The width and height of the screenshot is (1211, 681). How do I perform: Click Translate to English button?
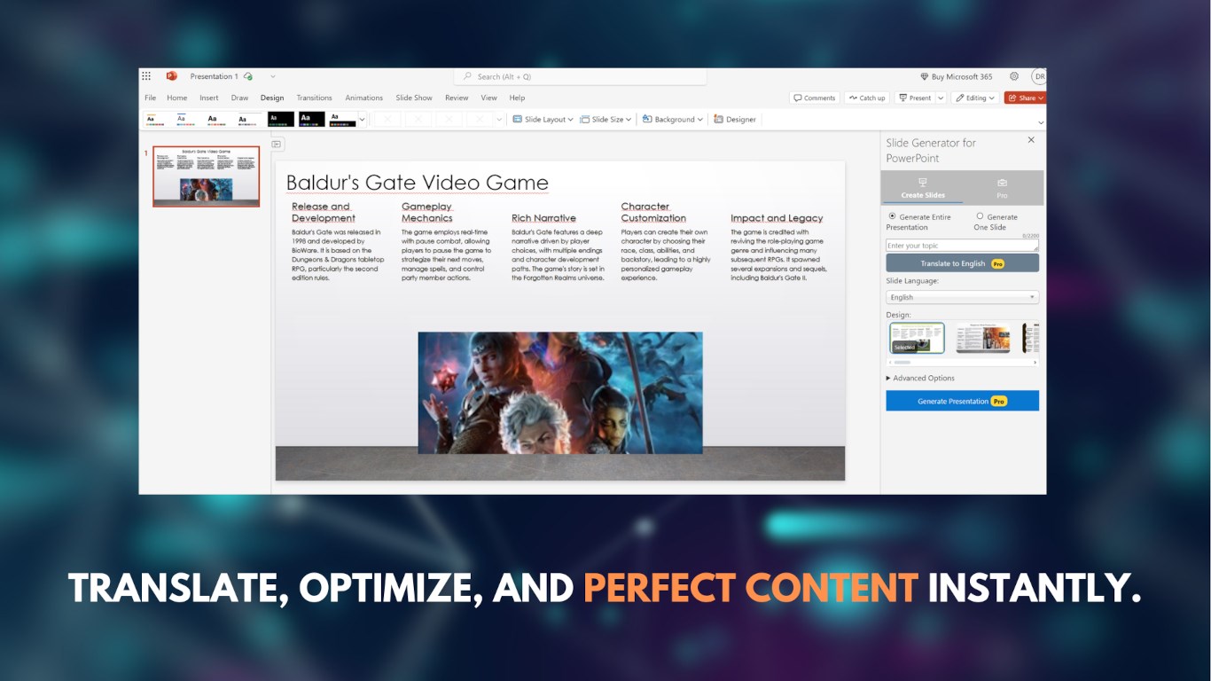pos(962,263)
